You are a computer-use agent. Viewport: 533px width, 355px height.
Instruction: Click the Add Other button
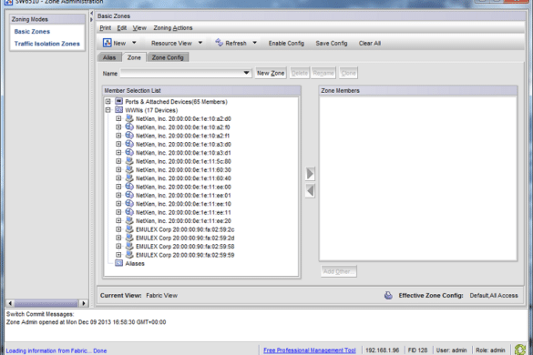click(339, 271)
